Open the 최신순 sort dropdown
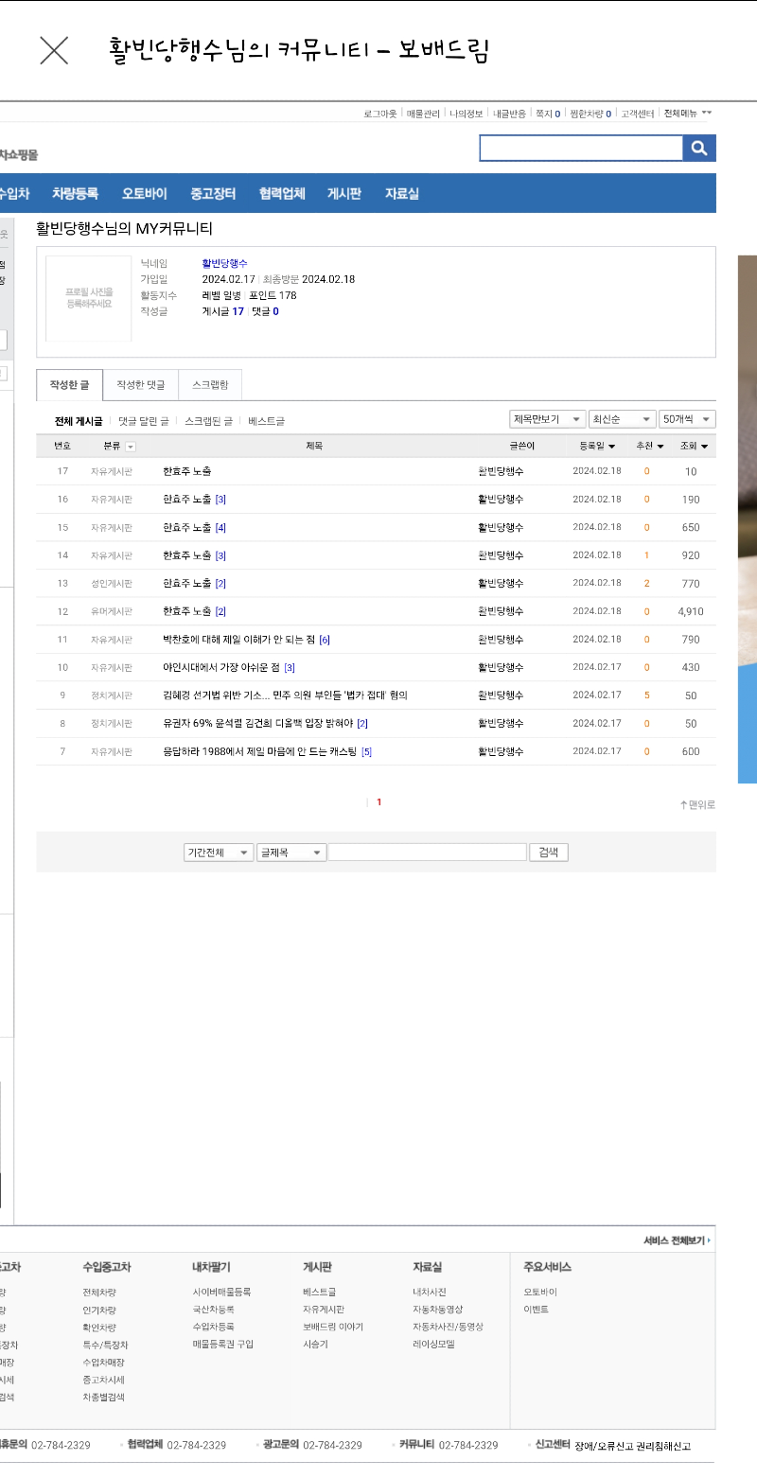The width and height of the screenshot is (757, 1478). click(623, 419)
